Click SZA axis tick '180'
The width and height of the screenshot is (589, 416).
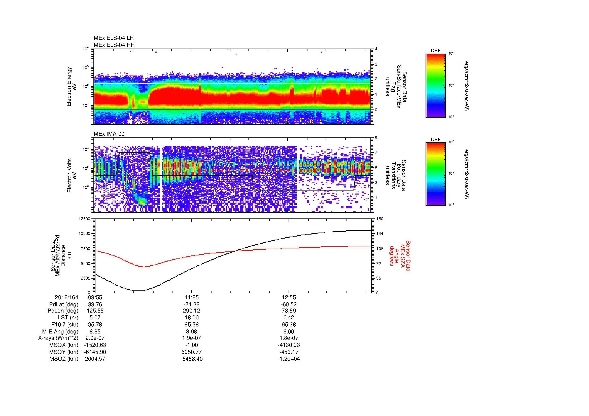point(380,219)
